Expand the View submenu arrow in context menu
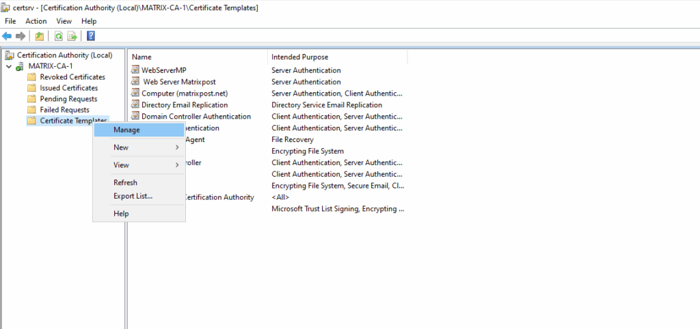The width and height of the screenshot is (700, 329). pyautogui.click(x=177, y=165)
